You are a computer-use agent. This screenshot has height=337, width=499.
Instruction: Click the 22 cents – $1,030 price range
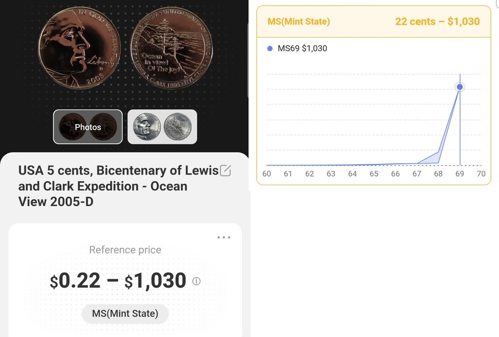(x=437, y=22)
